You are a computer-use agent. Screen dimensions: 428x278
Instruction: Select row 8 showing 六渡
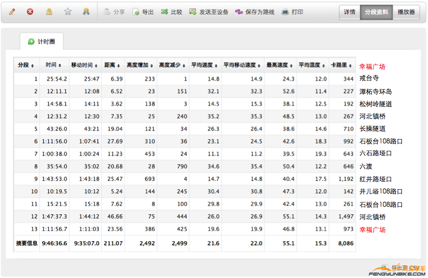(x=189, y=166)
